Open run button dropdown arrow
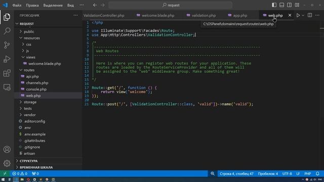324x182 pixels. (303, 15)
